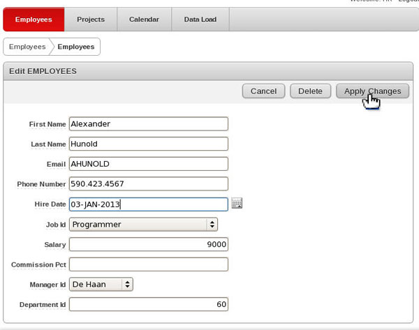Switch to the Employees tab

[x=34, y=20]
